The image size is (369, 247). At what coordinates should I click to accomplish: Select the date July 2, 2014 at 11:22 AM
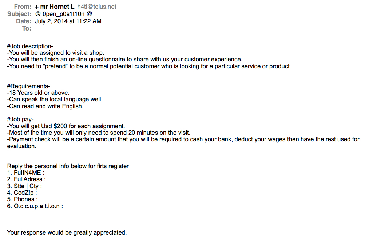pos(68,21)
